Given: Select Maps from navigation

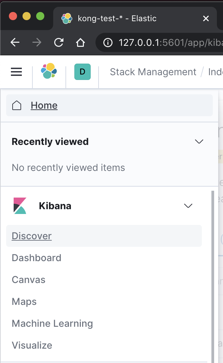Looking at the screenshot, I should tap(24, 301).
